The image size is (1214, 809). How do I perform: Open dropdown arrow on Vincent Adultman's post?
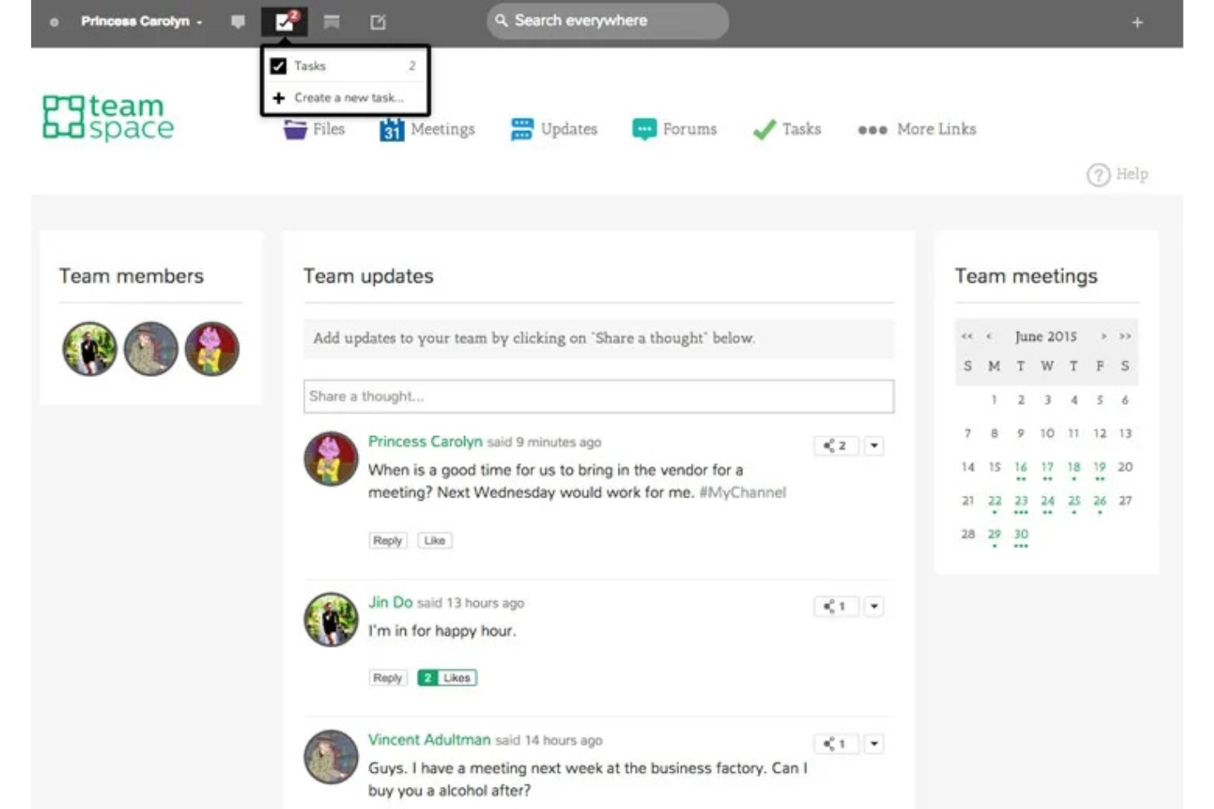874,743
